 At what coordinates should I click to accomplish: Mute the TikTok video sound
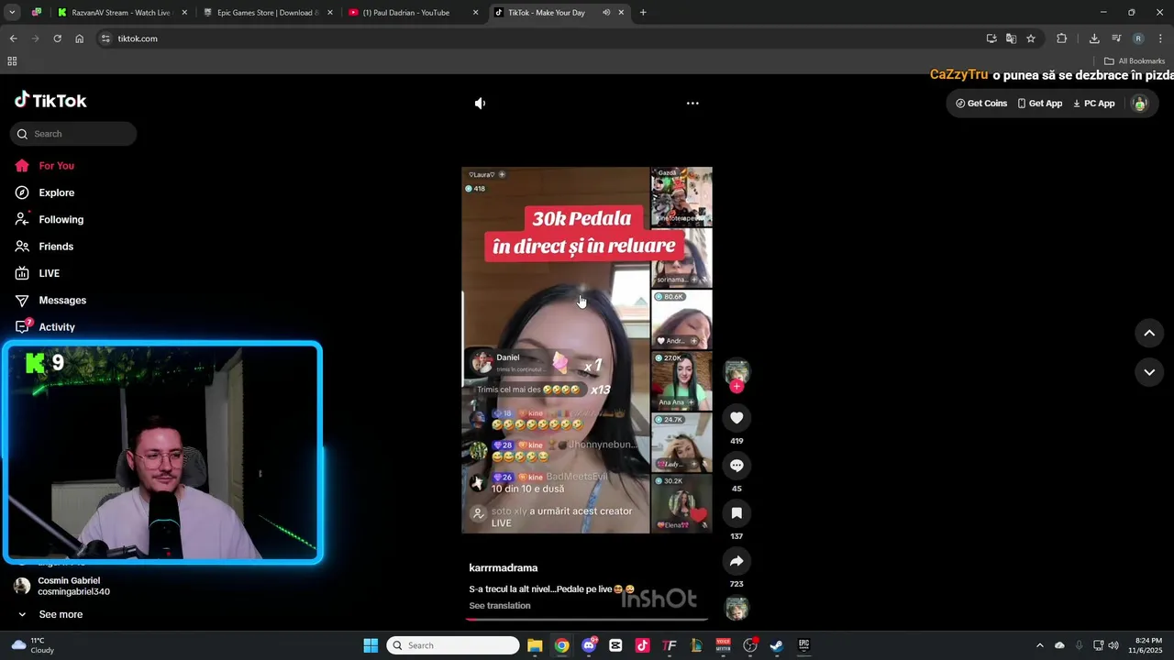[x=480, y=104]
